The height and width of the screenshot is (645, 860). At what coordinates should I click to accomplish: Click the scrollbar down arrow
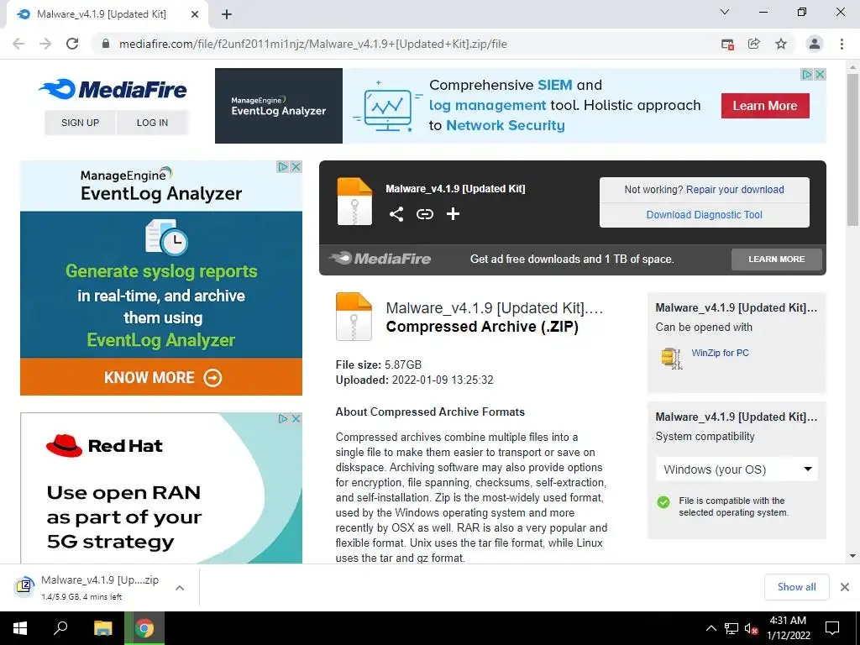[852, 556]
